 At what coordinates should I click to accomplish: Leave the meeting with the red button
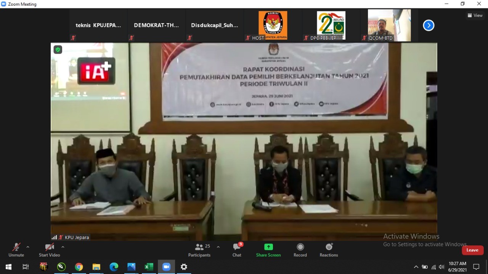coord(472,250)
